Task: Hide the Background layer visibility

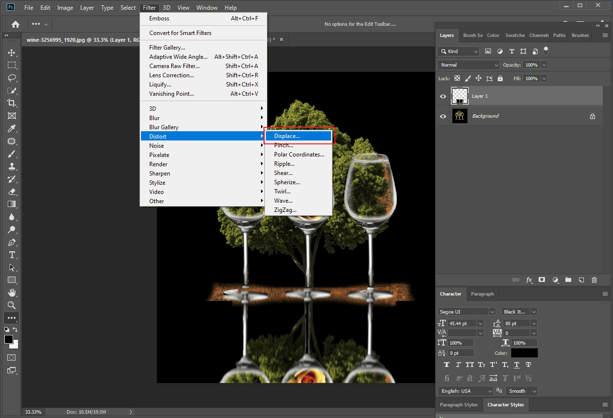Action: [x=443, y=116]
